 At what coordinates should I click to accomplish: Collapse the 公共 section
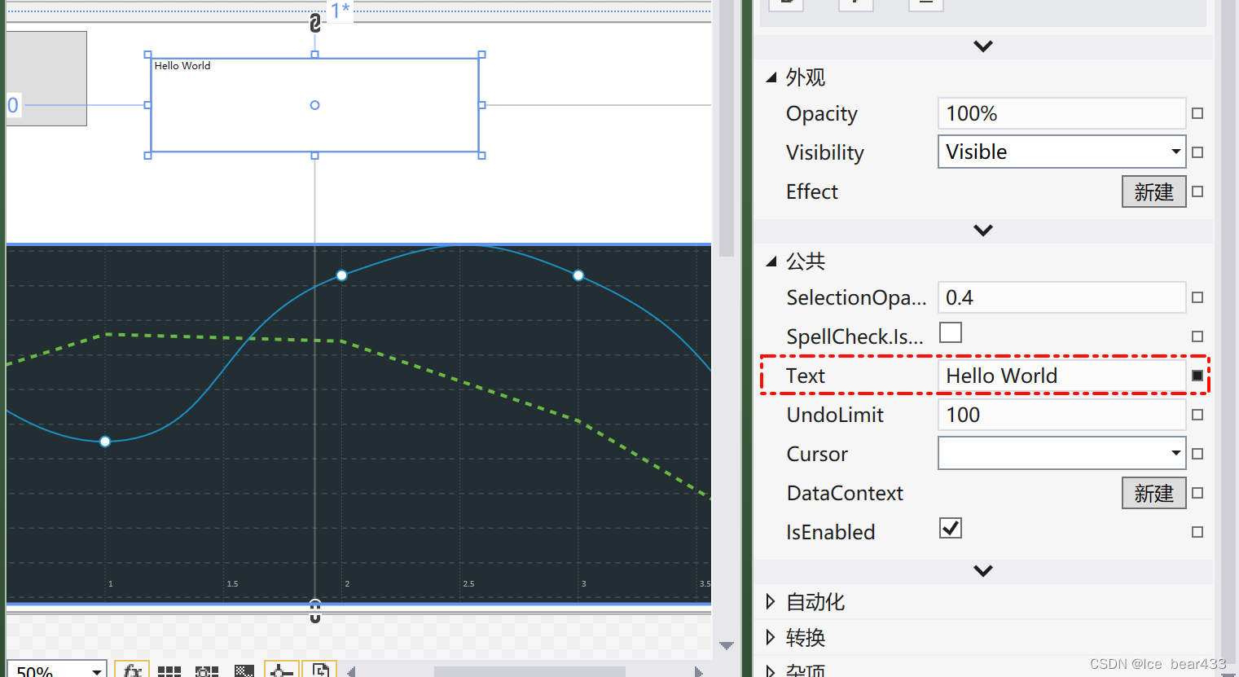[771, 262]
